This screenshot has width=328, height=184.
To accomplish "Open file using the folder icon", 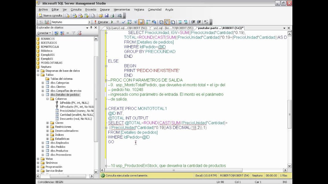I will (x=101, y=16).
